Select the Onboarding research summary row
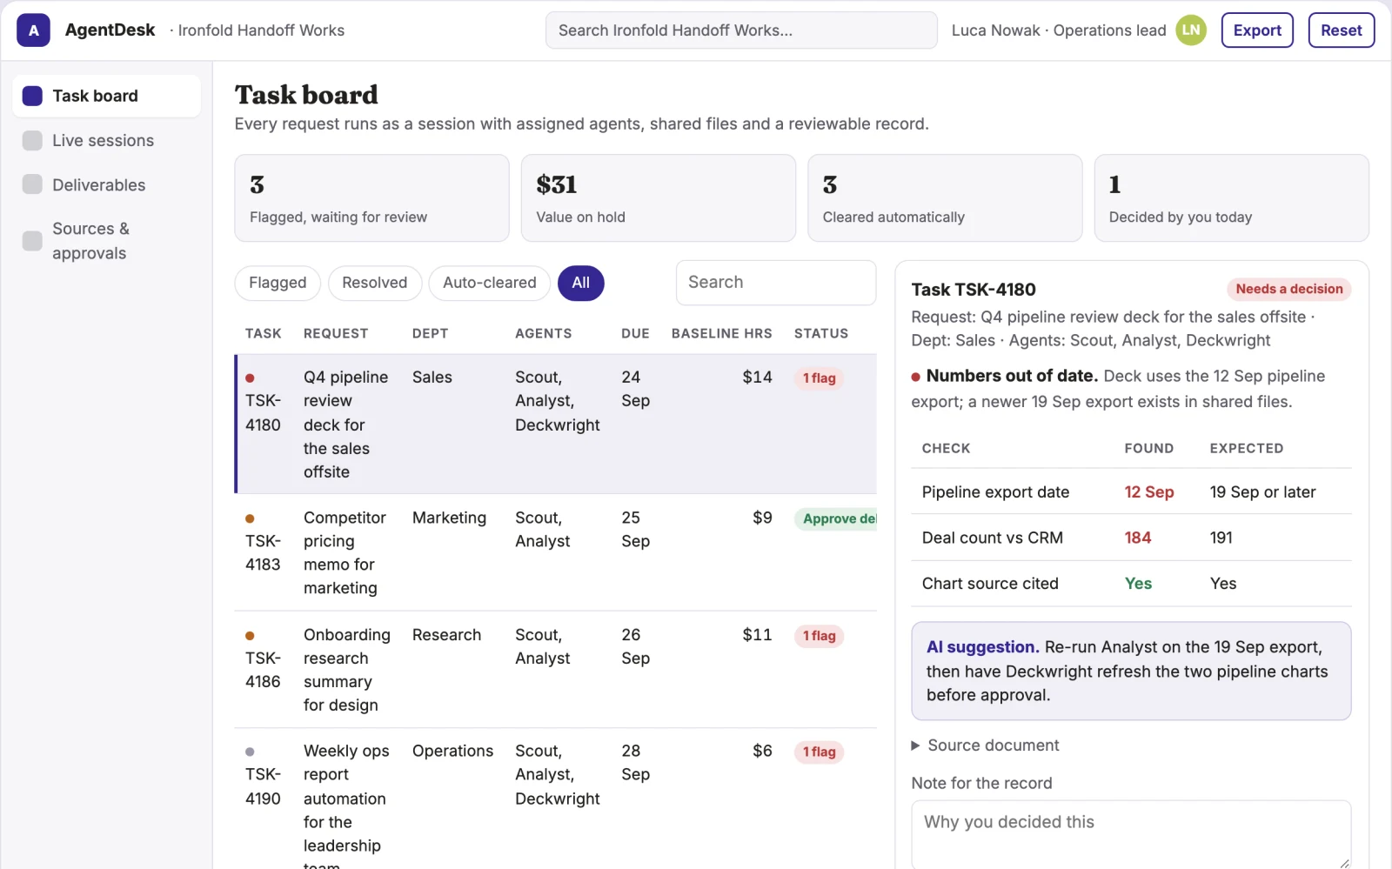The width and height of the screenshot is (1392, 869). [x=556, y=670]
